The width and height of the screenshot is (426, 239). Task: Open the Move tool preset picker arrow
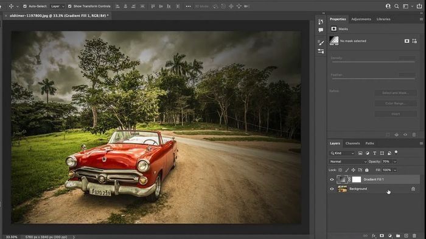click(x=18, y=6)
